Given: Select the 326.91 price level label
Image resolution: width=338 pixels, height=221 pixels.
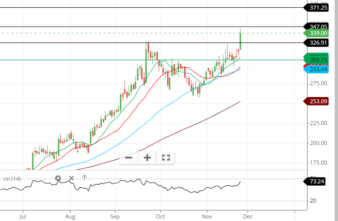Looking at the screenshot, I should pos(316,43).
